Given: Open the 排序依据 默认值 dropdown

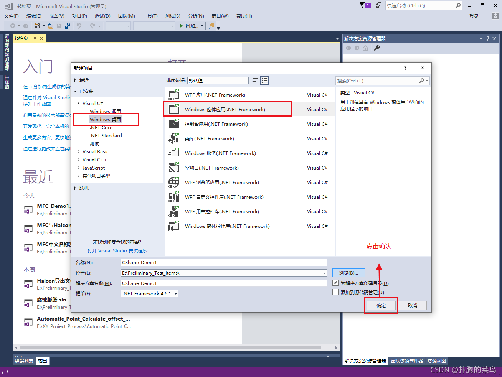Looking at the screenshot, I should click(218, 81).
